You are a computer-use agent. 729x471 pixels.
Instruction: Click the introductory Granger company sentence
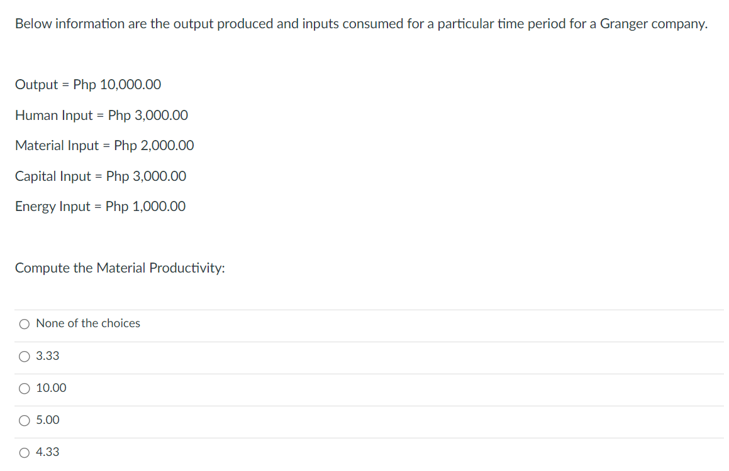click(360, 24)
